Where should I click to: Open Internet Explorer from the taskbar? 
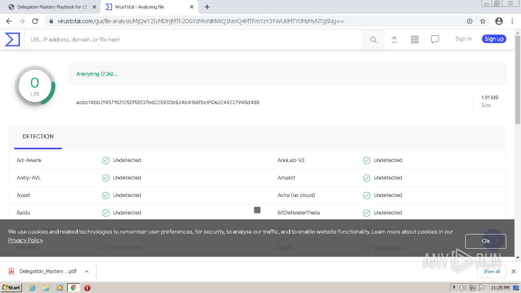point(32,288)
